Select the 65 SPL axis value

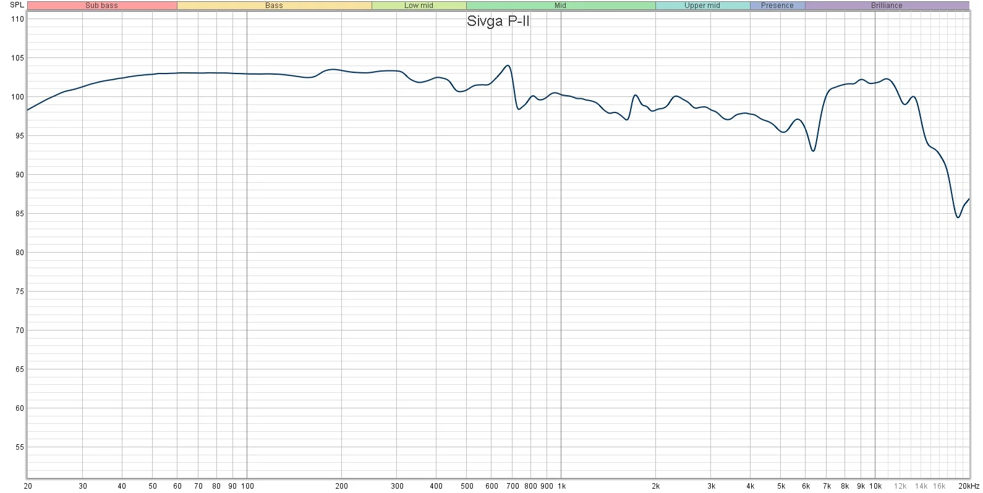point(19,369)
